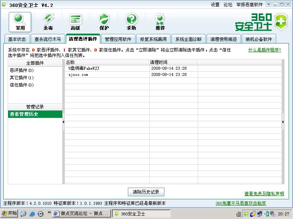Select 信任插件 (0) in sidebar
This screenshot has width=293, height=219.
(22, 85)
